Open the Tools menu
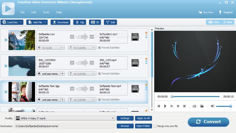The height and width of the screenshot is (133, 236). [46, 12]
